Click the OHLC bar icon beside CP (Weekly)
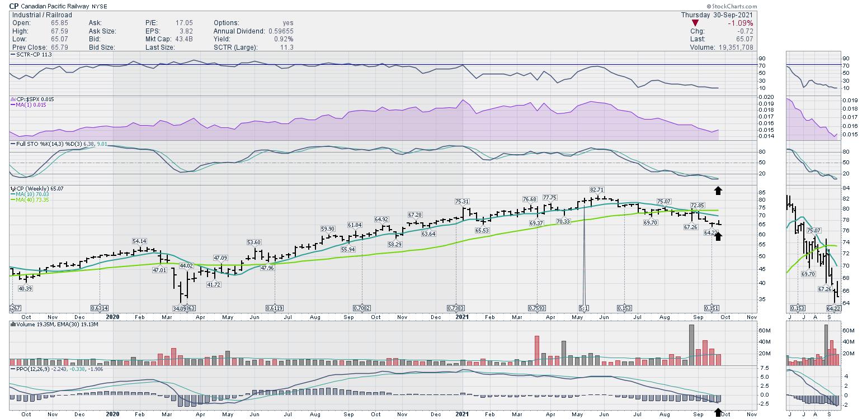The height and width of the screenshot is (419, 867). tap(13, 189)
